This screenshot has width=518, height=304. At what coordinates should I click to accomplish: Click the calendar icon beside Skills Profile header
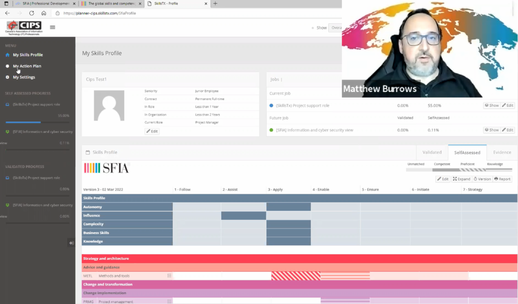88,152
